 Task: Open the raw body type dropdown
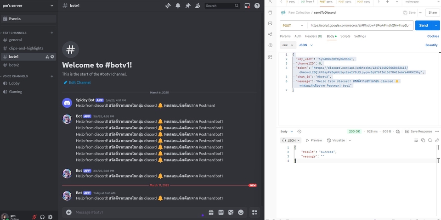(x=288, y=45)
